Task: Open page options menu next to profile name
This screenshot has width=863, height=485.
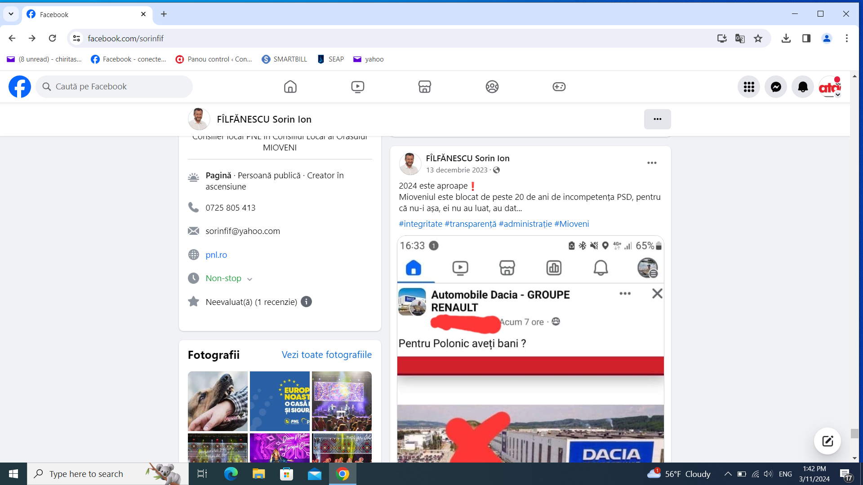Action: (x=657, y=119)
